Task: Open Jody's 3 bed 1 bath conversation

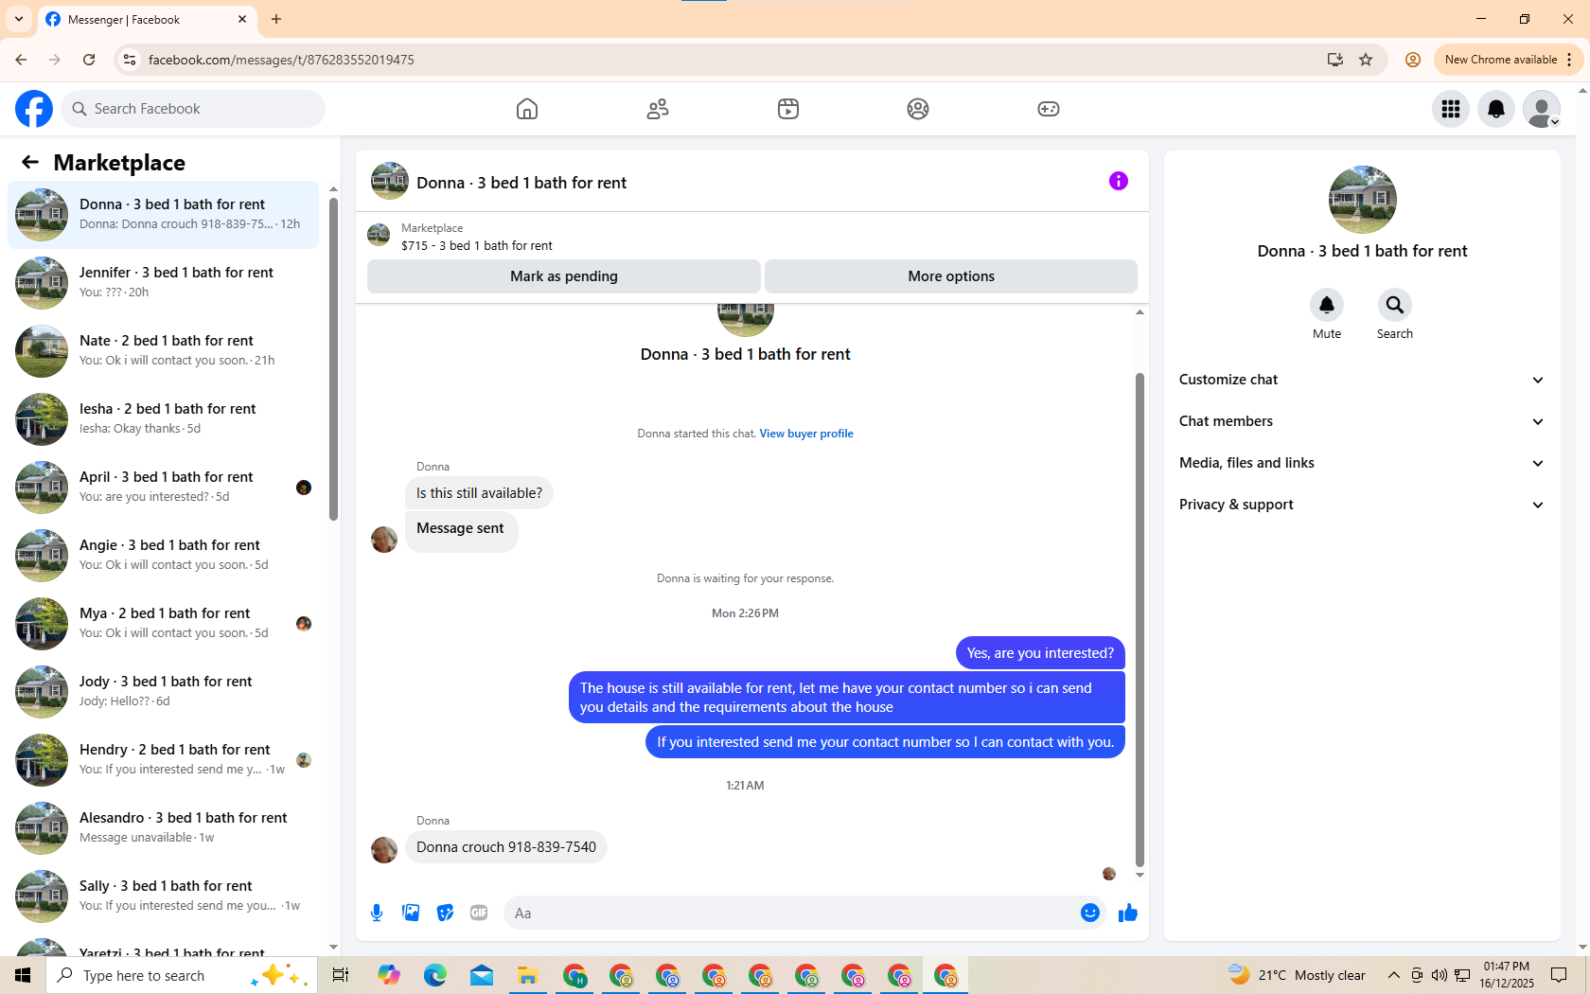Action: coord(164,692)
